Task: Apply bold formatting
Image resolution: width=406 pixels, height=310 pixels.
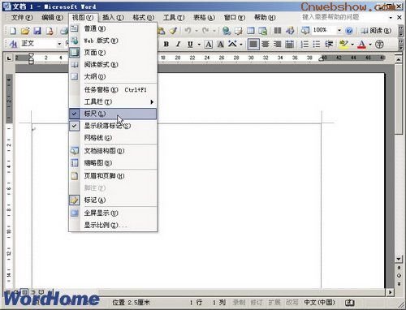Action: 166,44
